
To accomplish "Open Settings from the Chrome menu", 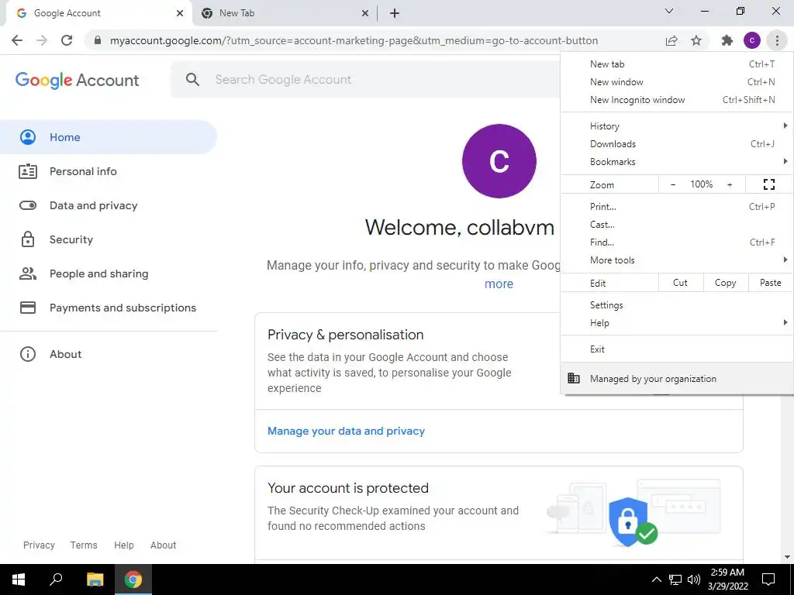I will [676, 305].
